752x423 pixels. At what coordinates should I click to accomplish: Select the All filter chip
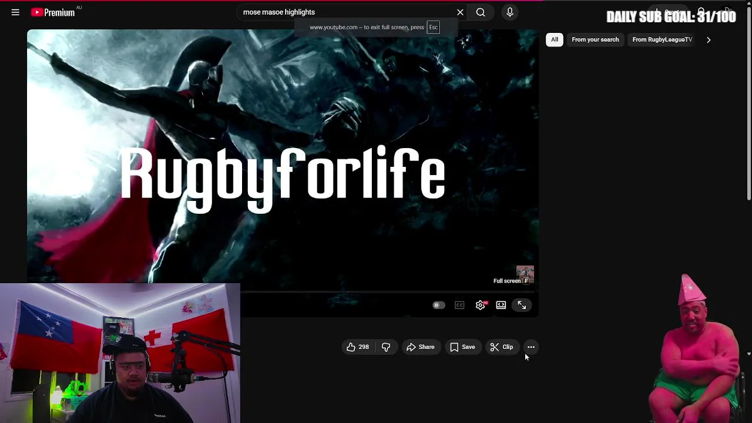tap(555, 39)
